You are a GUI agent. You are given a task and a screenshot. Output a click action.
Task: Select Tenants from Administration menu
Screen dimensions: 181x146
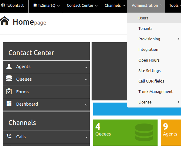(x=154, y=28)
